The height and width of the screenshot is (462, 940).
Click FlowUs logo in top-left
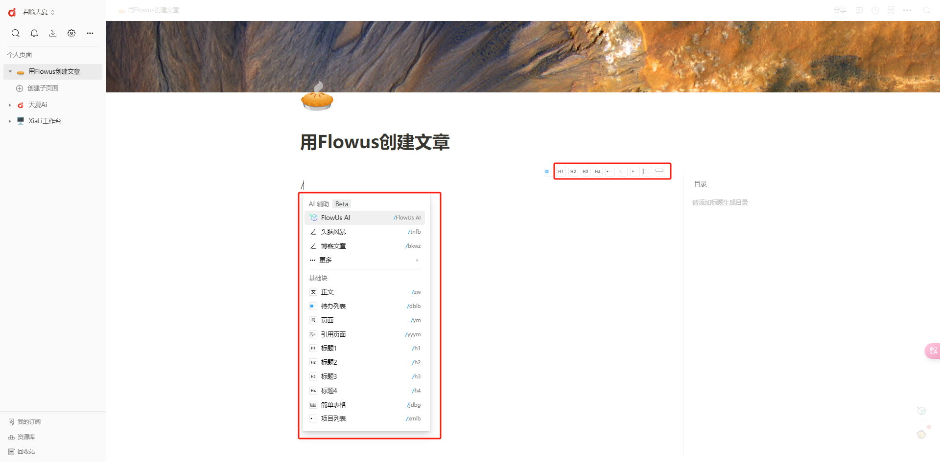click(12, 12)
